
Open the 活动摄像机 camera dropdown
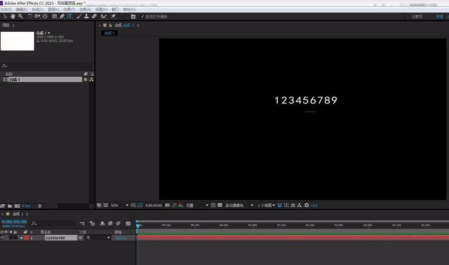coord(240,205)
